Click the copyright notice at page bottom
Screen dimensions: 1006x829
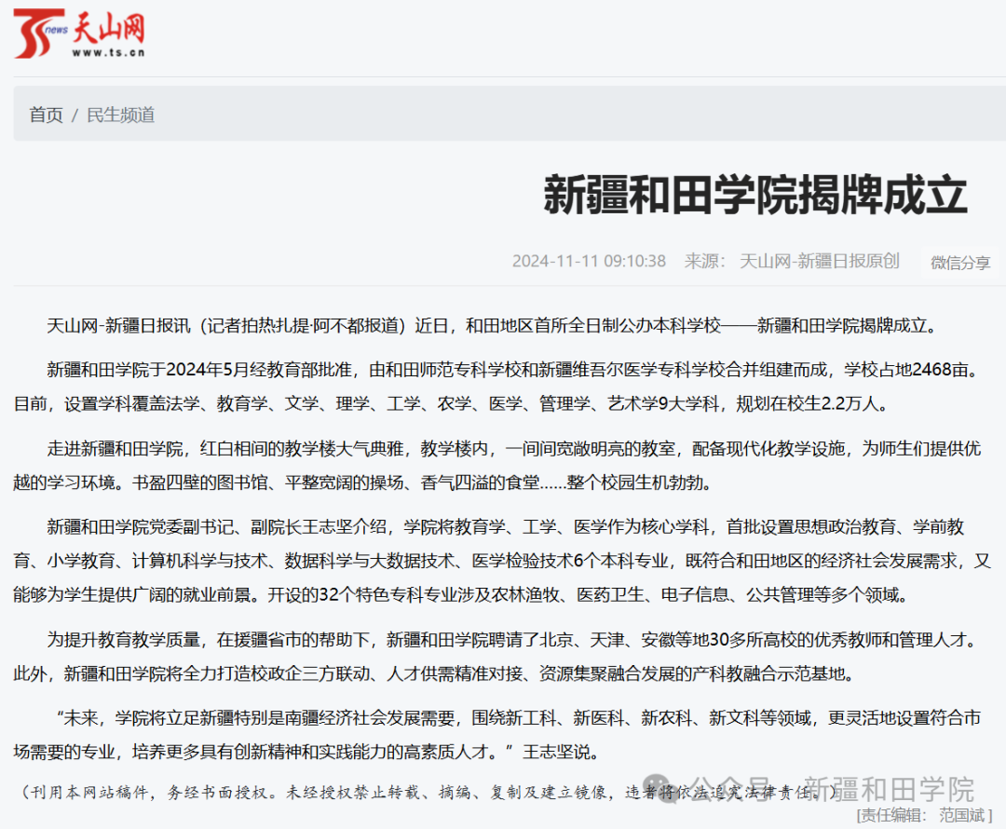pyautogui.click(x=373, y=787)
